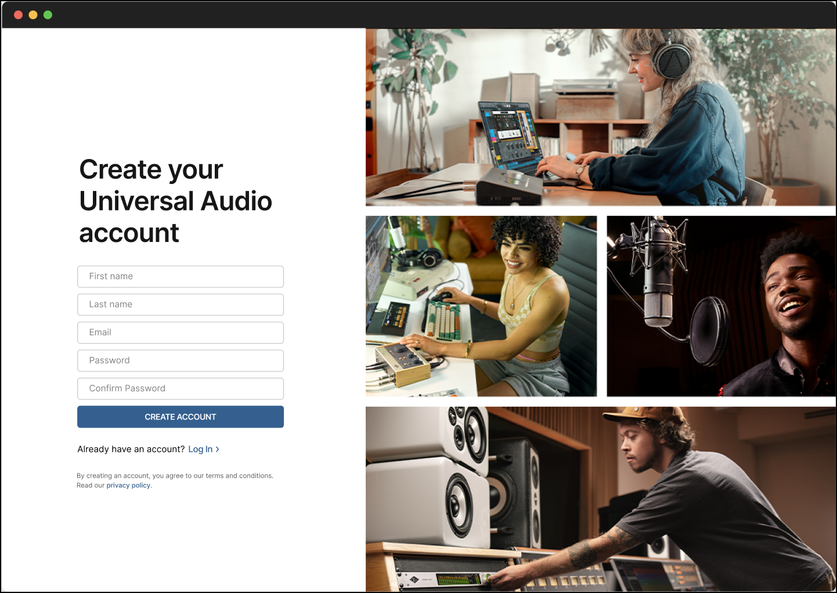Click the chevron arrow after Log In
This screenshot has height=593, width=837.
218,449
